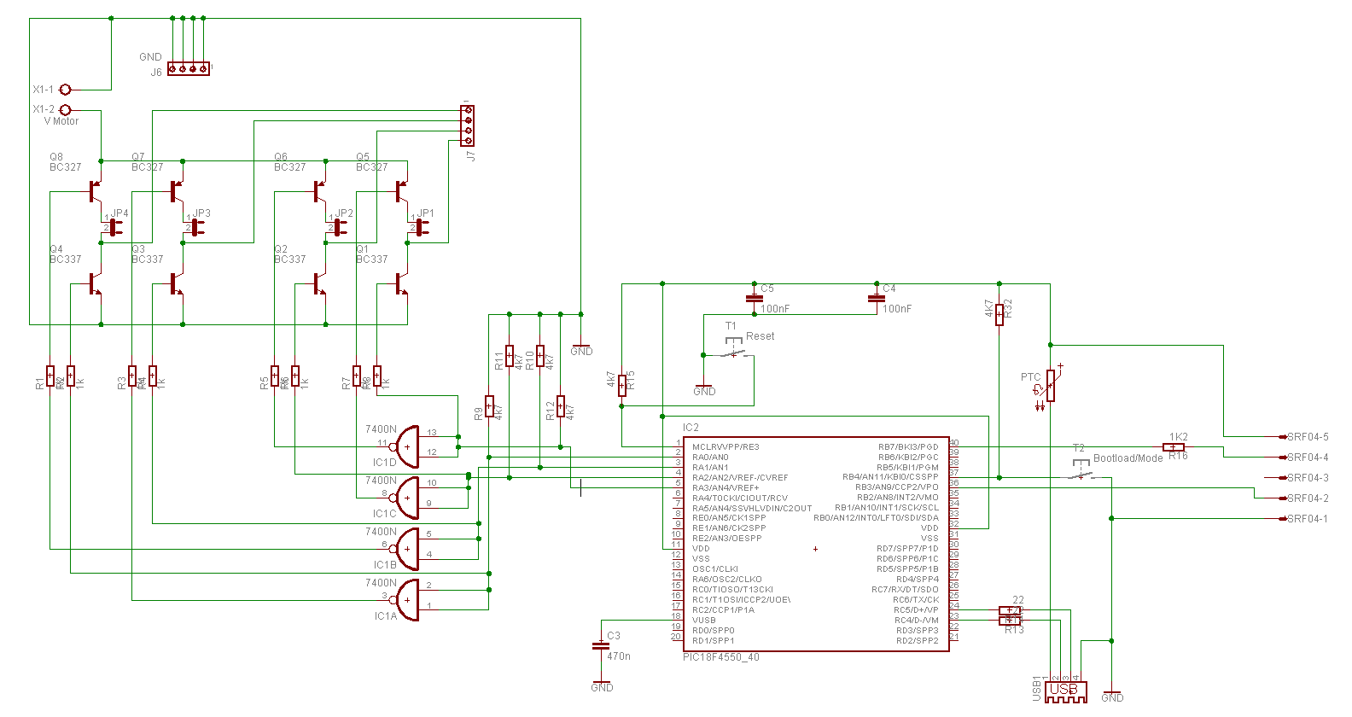This screenshot has width=1352, height=717.
Task: Select the Reset pushbutton switch T1
Action: click(733, 349)
